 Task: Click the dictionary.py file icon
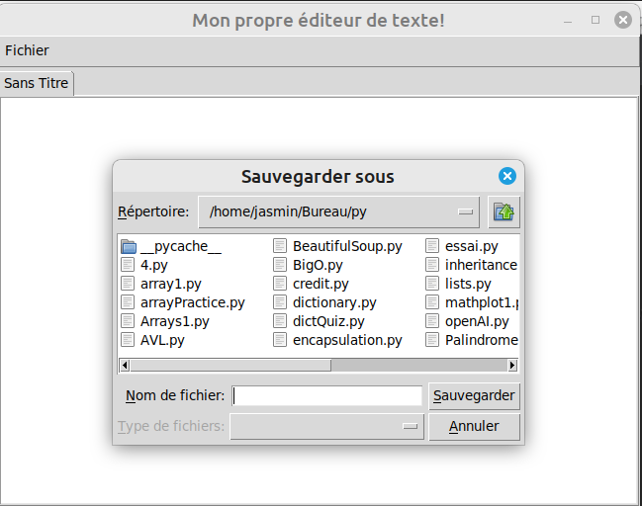point(280,302)
